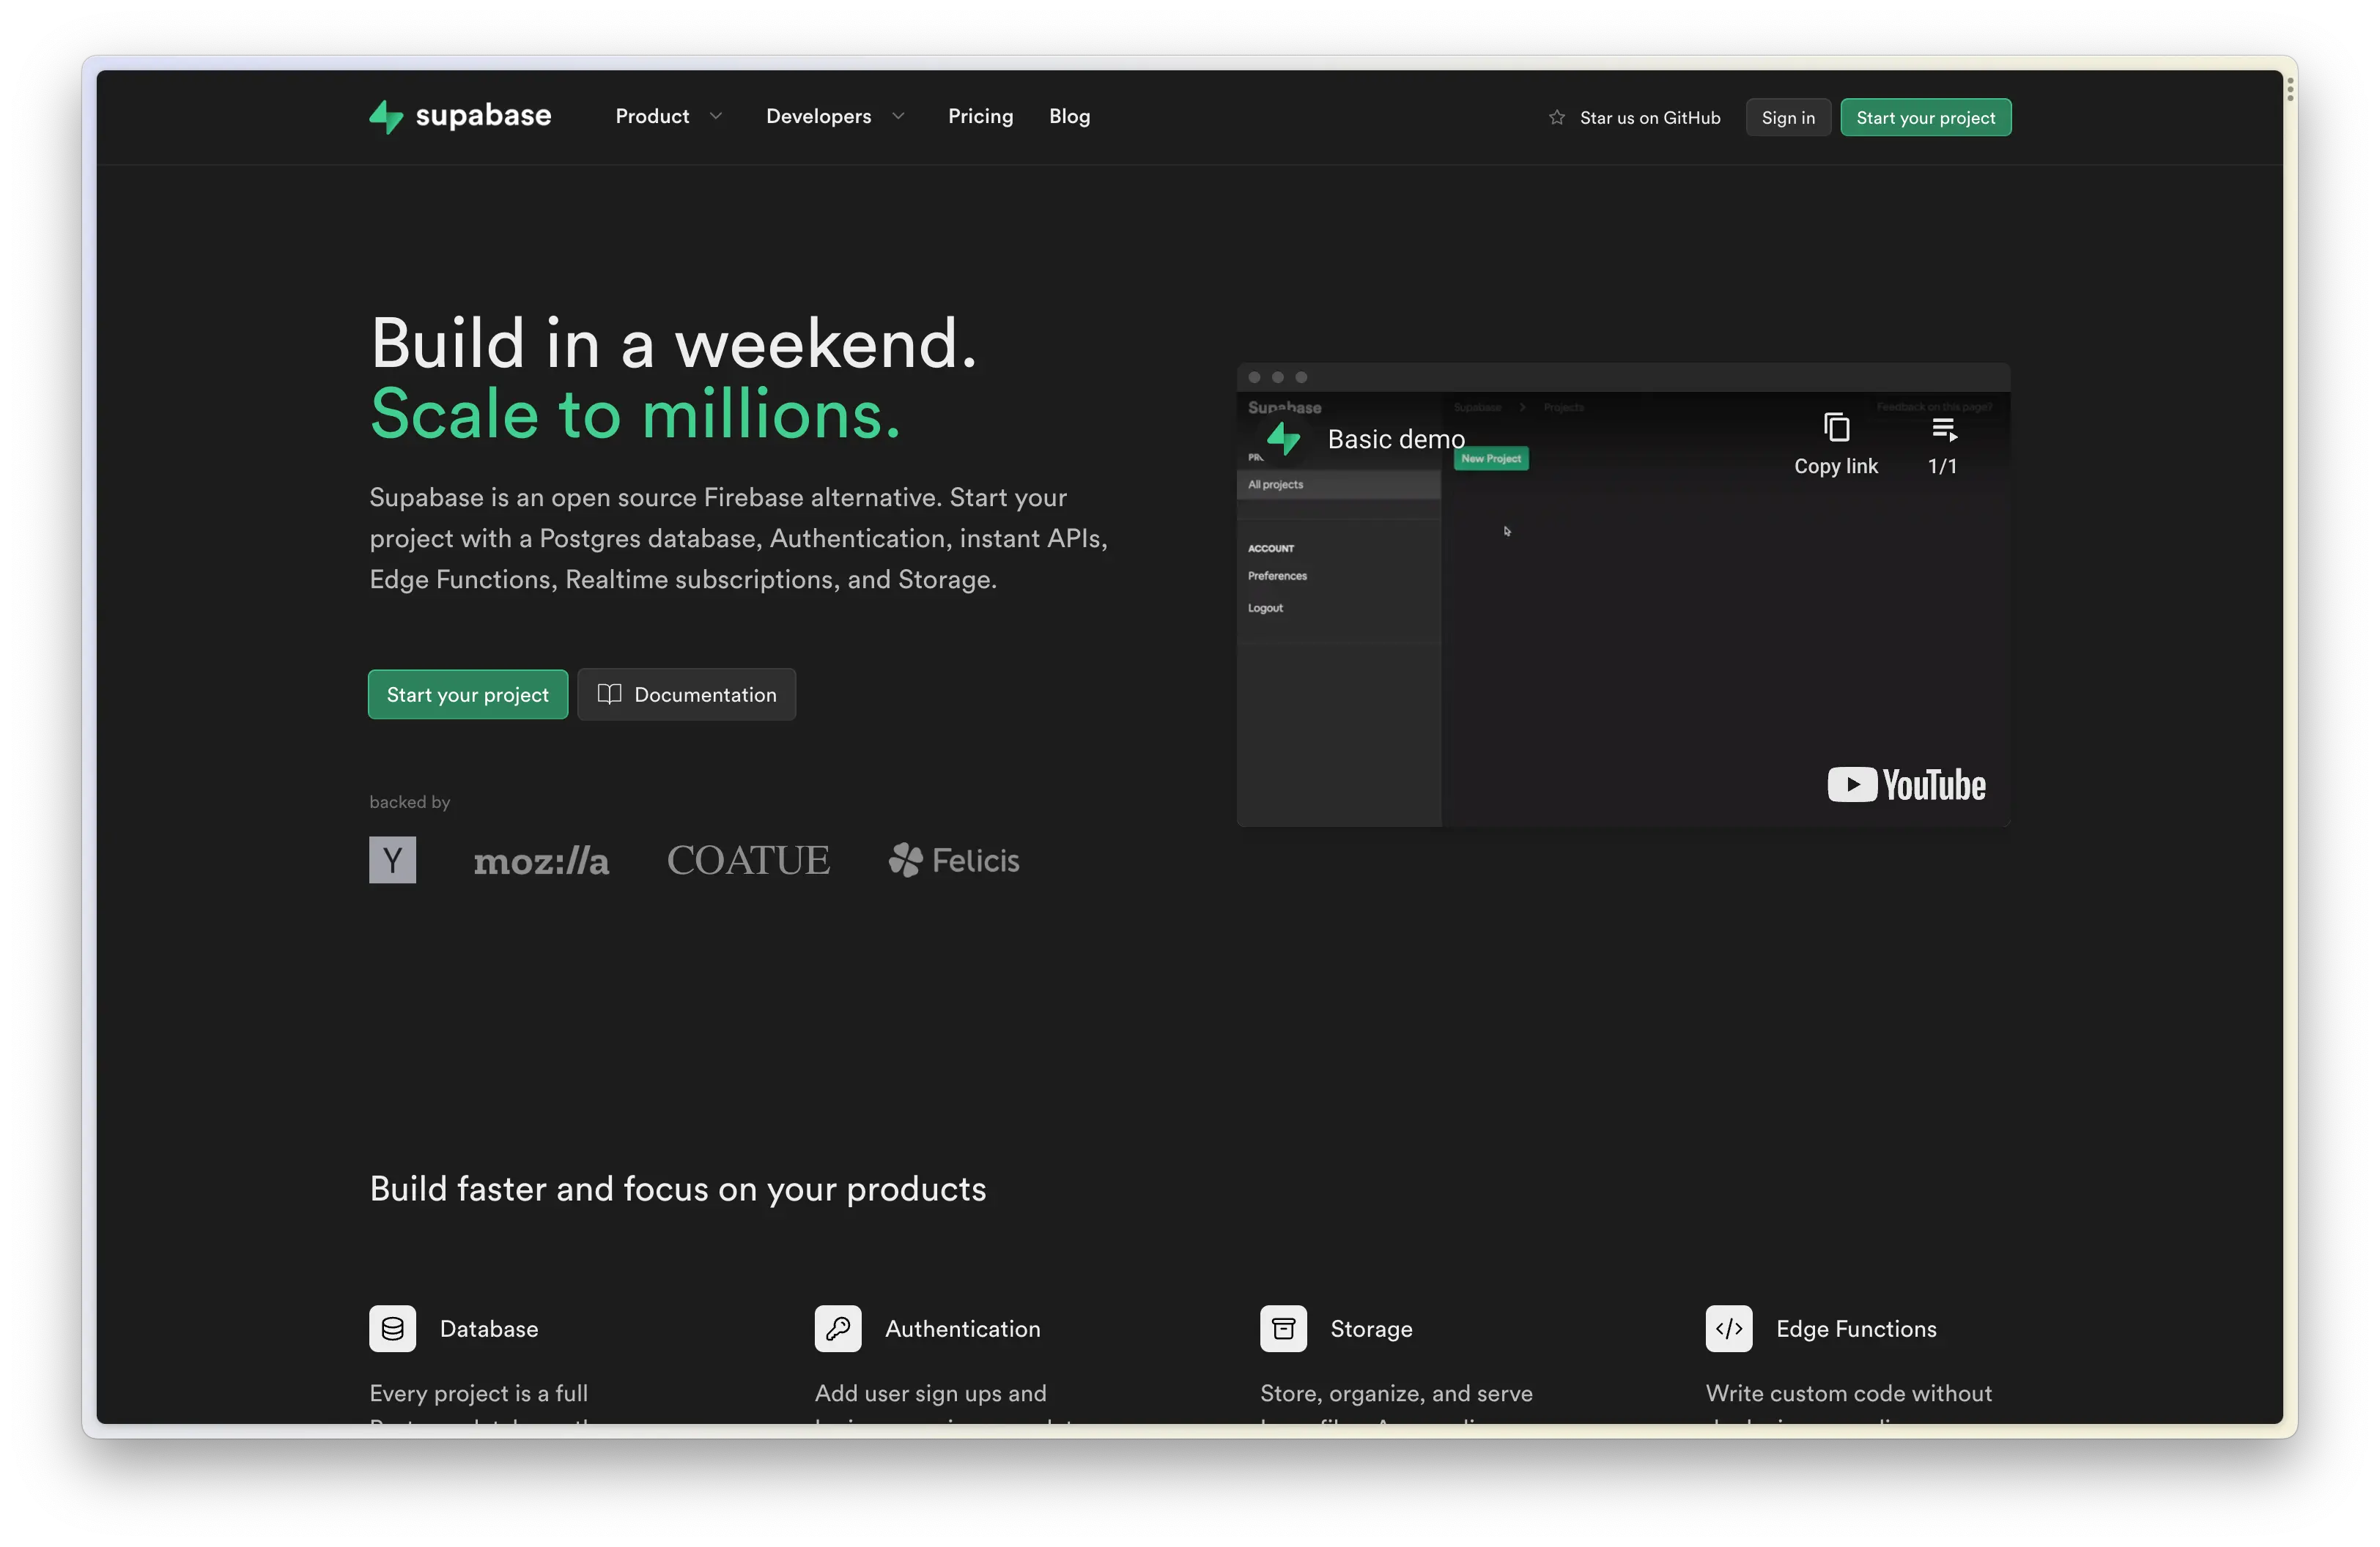Click the Sign in button

tap(1788, 118)
